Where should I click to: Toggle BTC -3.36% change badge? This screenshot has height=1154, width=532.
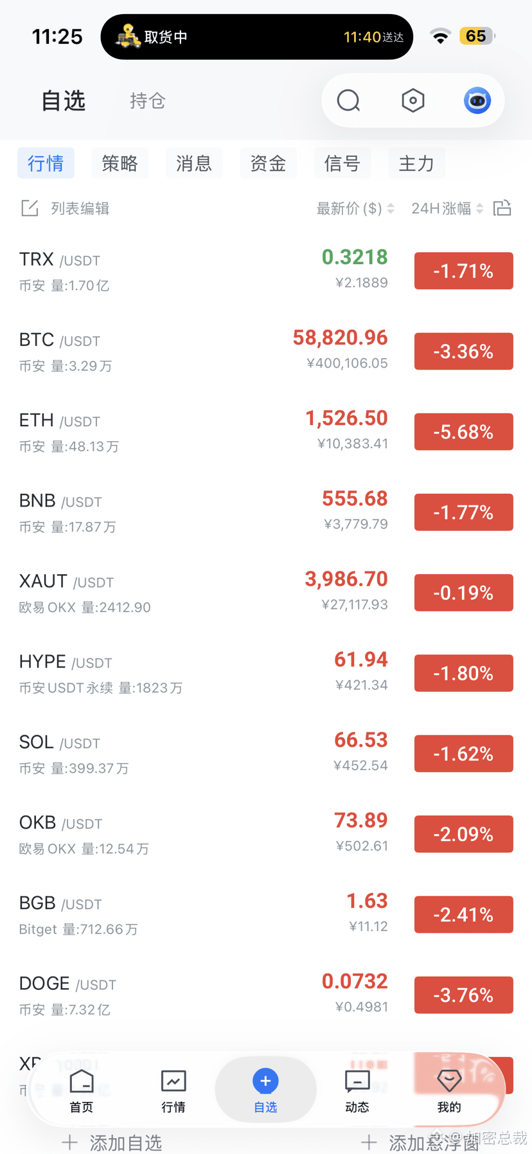coord(464,351)
